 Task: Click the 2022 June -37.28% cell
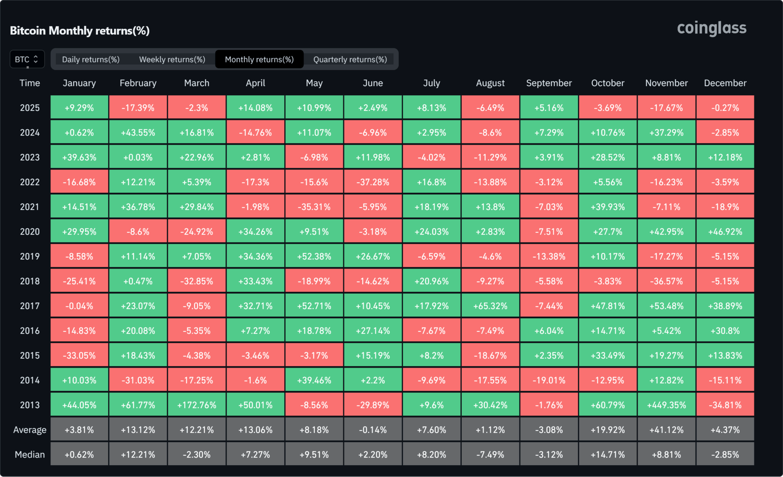click(373, 182)
